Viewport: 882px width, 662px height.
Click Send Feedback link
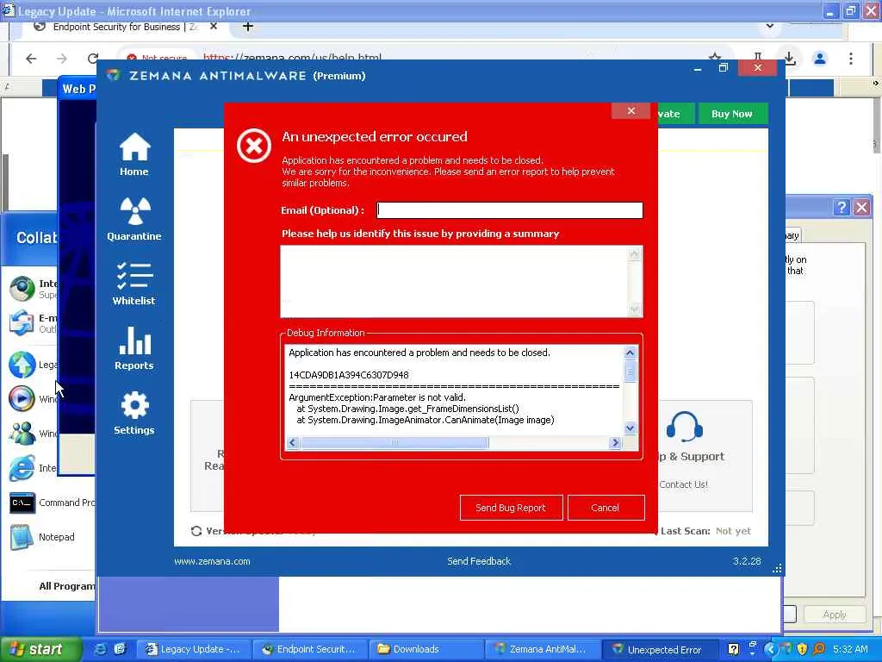tap(479, 561)
